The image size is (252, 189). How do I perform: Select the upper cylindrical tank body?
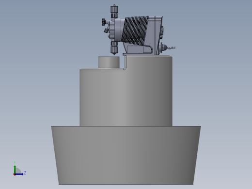pos(126,91)
